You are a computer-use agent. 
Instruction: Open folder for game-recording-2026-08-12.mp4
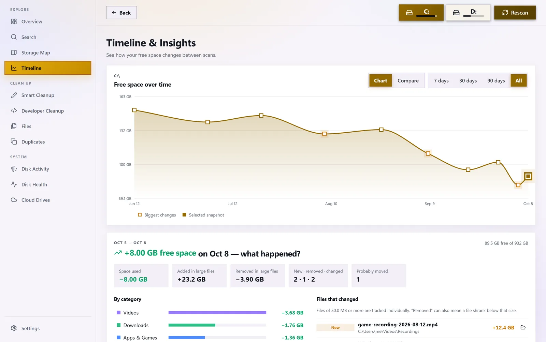(x=523, y=327)
